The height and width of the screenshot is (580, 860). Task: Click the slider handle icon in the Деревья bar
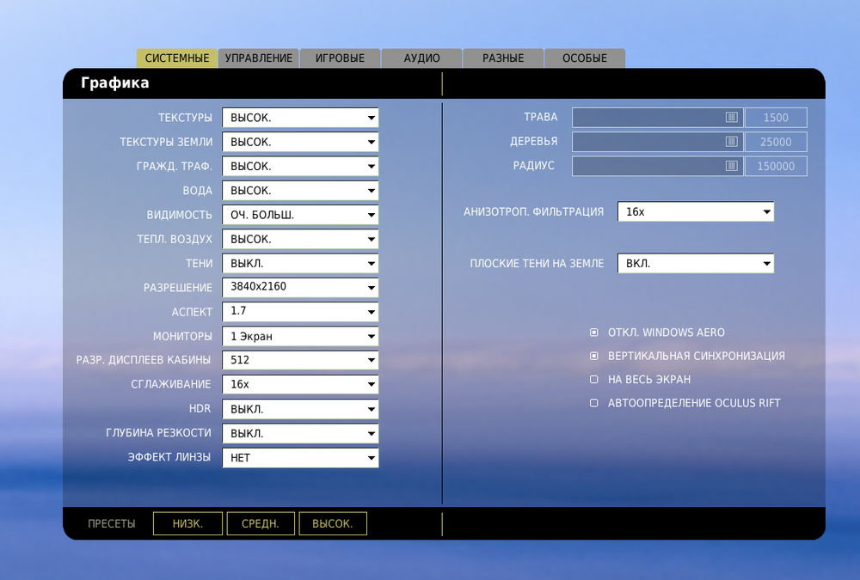tap(730, 141)
